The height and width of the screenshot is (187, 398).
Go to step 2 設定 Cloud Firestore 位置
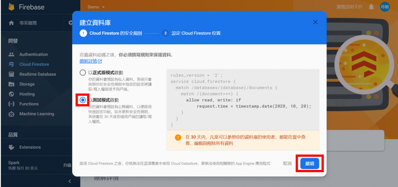point(191,33)
